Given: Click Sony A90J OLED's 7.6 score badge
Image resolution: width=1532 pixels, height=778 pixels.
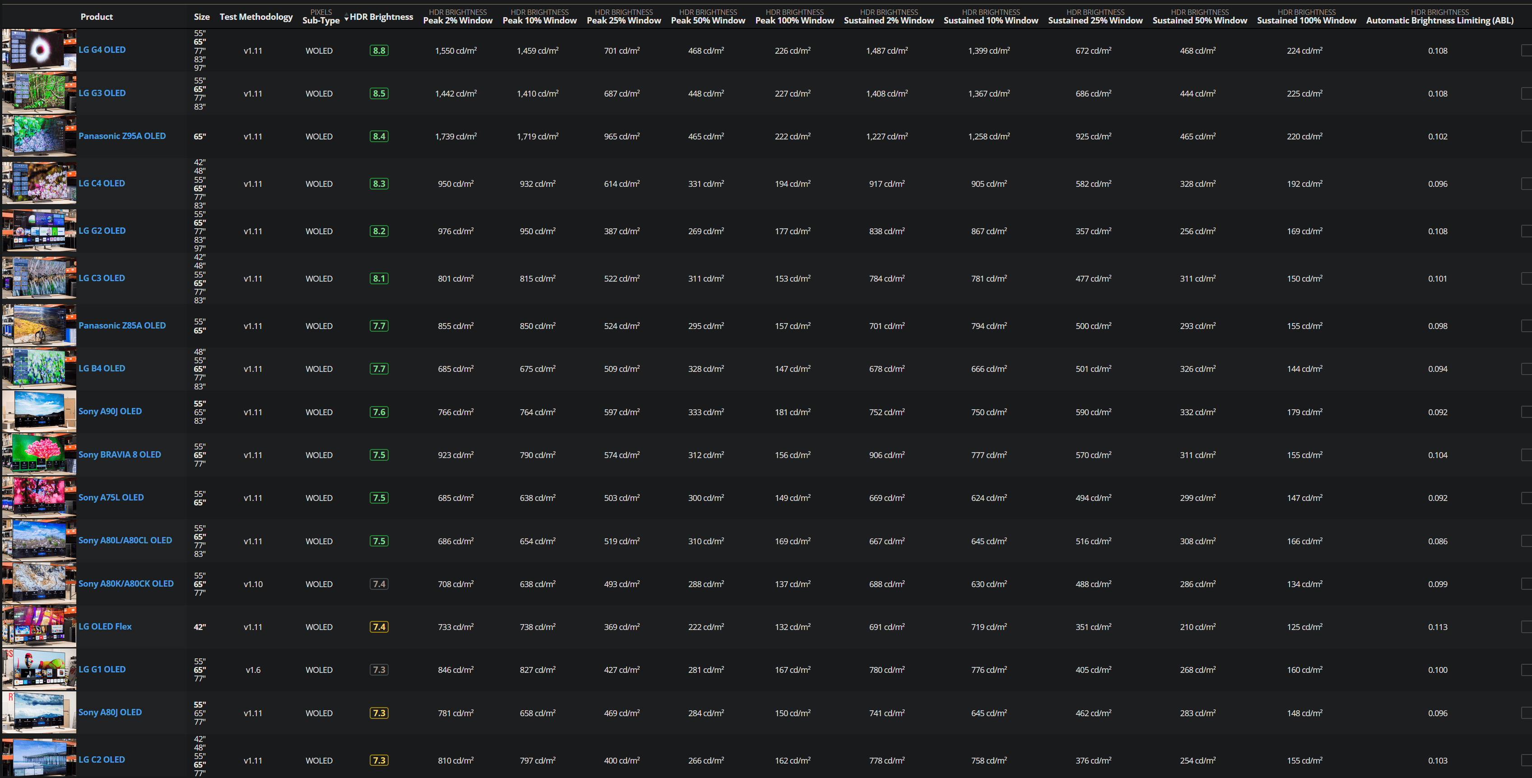Looking at the screenshot, I should (380, 412).
